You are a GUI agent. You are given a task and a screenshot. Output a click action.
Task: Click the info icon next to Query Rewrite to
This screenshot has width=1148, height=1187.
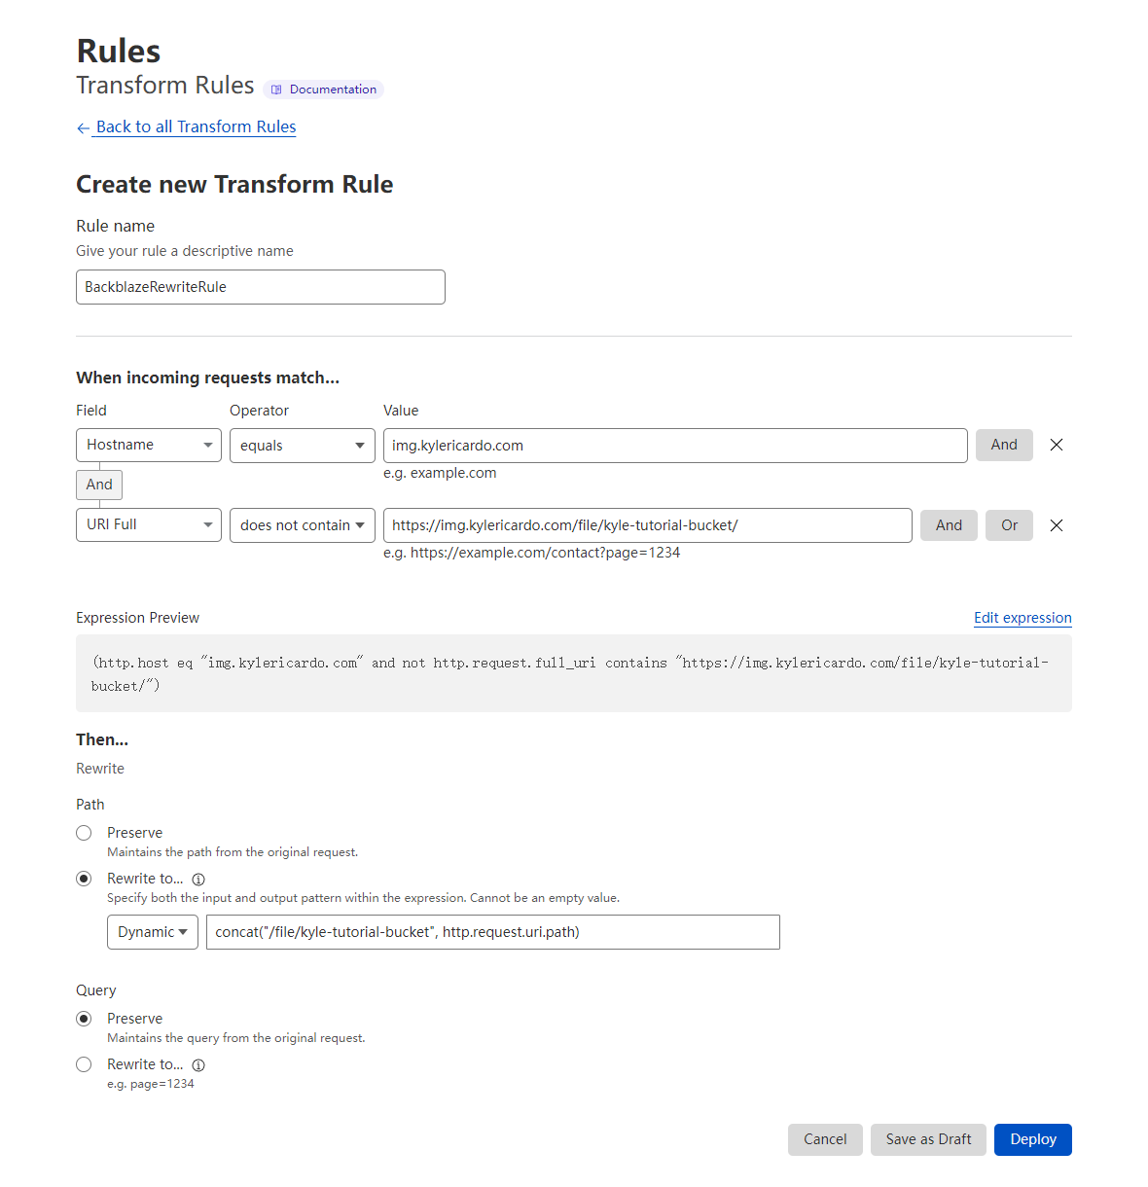[x=198, y=1065]
